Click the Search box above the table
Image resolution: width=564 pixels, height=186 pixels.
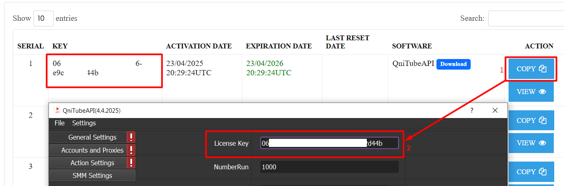pos(526,18)
